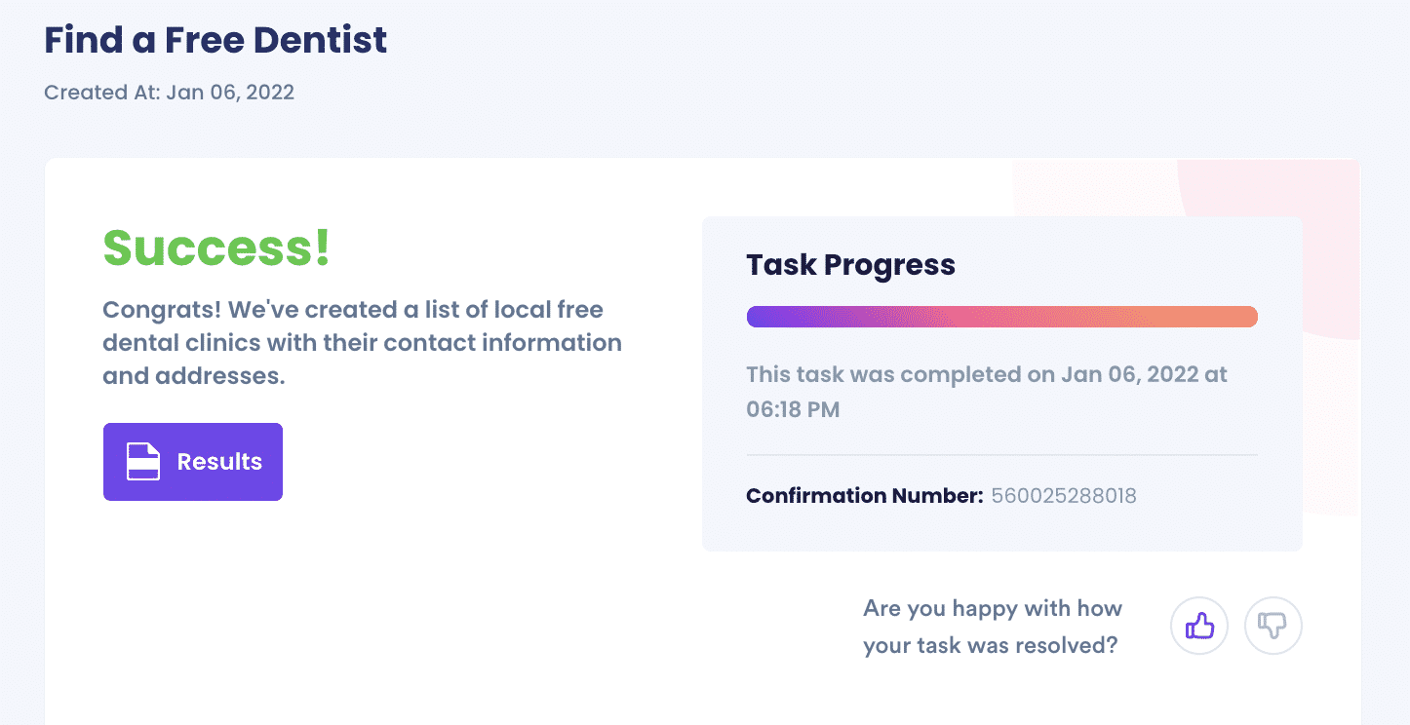Click the task completed timestamp text
This screenshot has height=725, width=1410.
(987, 392)
